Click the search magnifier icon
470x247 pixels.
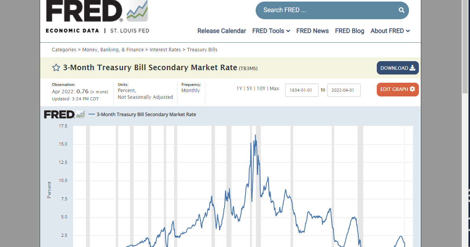point(401,10)
